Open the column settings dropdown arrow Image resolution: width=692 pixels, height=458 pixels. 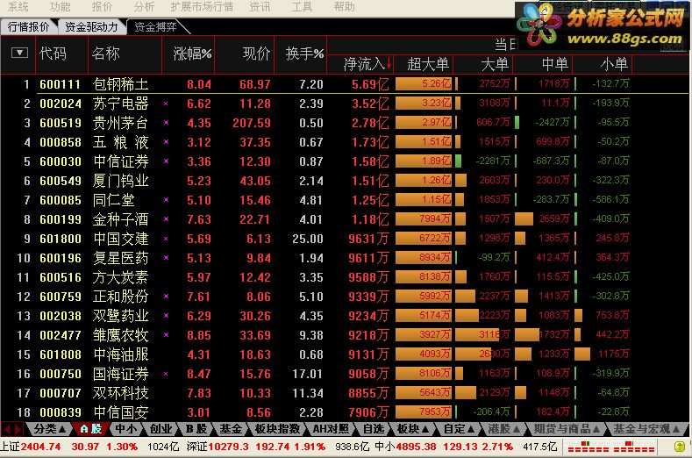click(19, 53)
